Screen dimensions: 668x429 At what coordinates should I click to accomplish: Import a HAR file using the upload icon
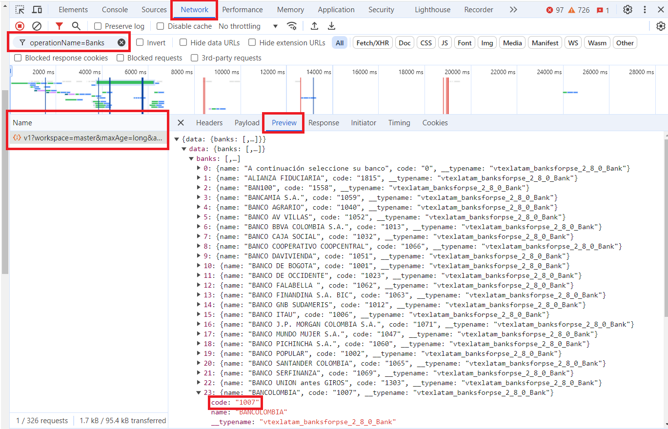314,26
